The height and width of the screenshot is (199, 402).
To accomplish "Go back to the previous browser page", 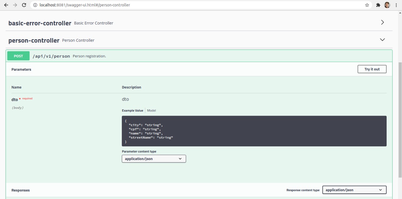I will pos(6,5).
